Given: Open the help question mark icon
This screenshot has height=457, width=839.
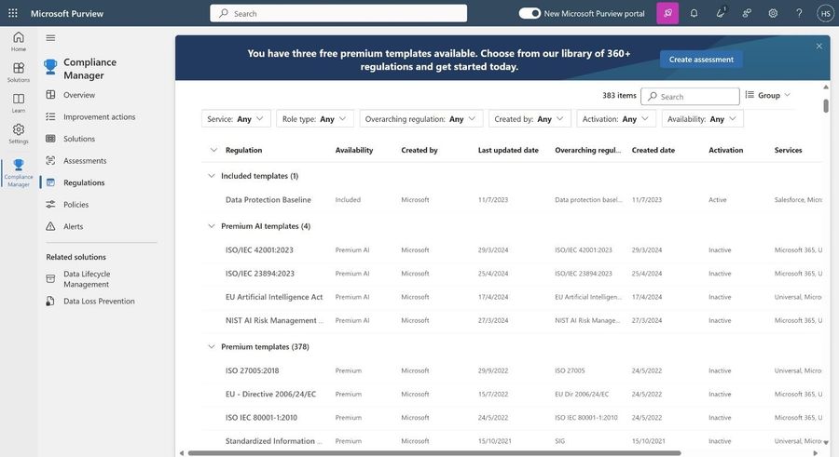Looking at the screenshot, I should [799, 13].
